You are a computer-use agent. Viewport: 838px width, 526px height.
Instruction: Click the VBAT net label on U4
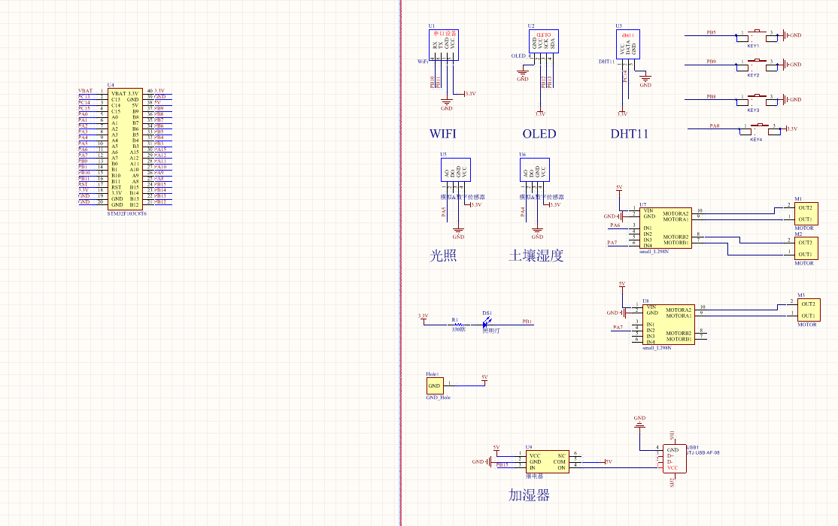[86, 91]
